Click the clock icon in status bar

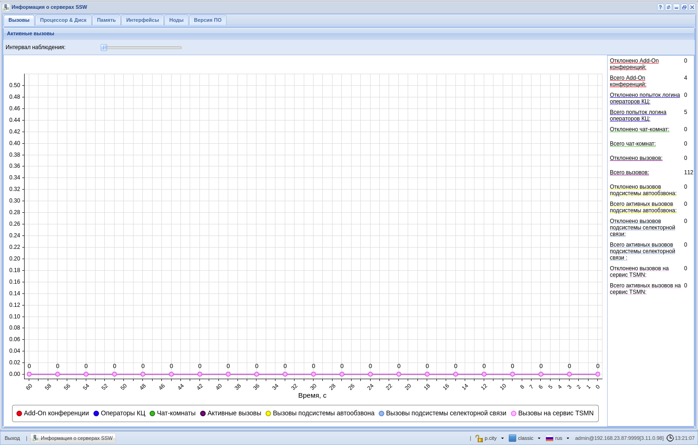pyautogui.click(x=670, y=438)
